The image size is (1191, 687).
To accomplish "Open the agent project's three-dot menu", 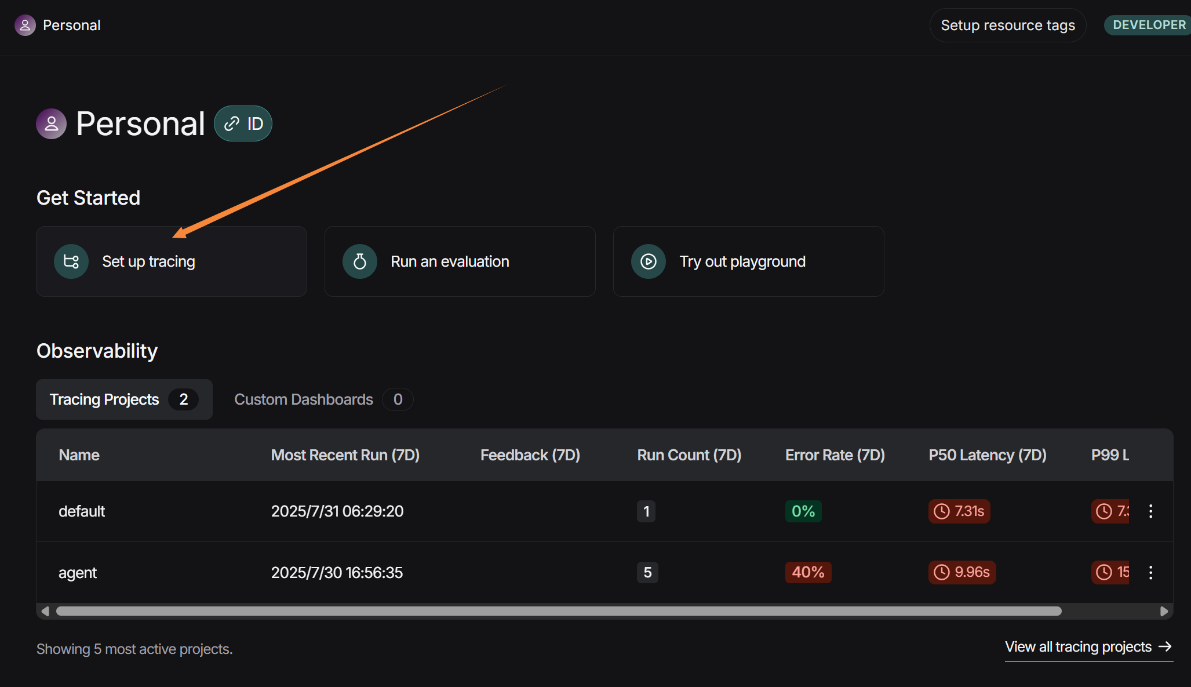I will tap(1150, 573).
